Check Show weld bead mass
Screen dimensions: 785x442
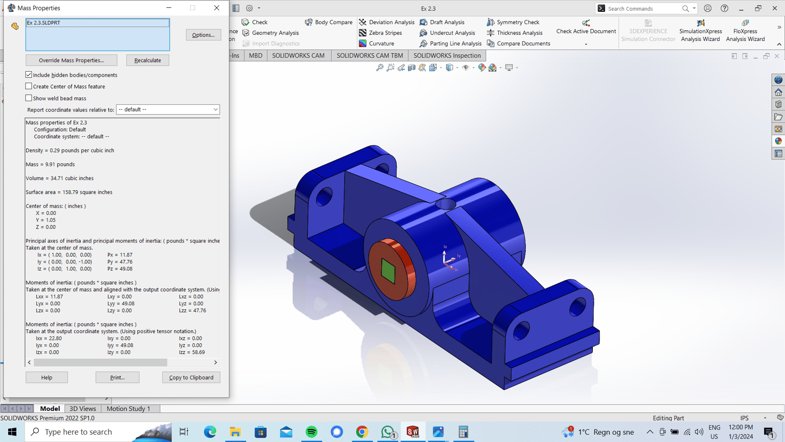29,98
